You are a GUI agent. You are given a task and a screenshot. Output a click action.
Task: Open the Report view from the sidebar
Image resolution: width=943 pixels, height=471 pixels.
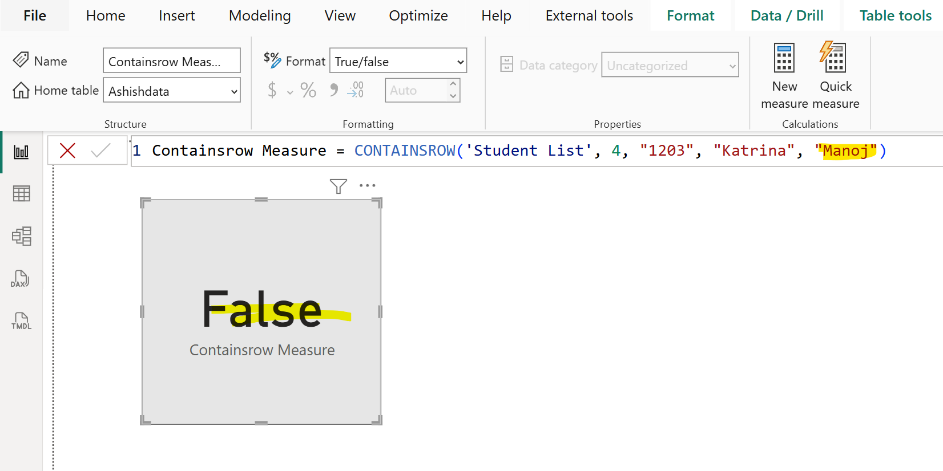[21, 152]
